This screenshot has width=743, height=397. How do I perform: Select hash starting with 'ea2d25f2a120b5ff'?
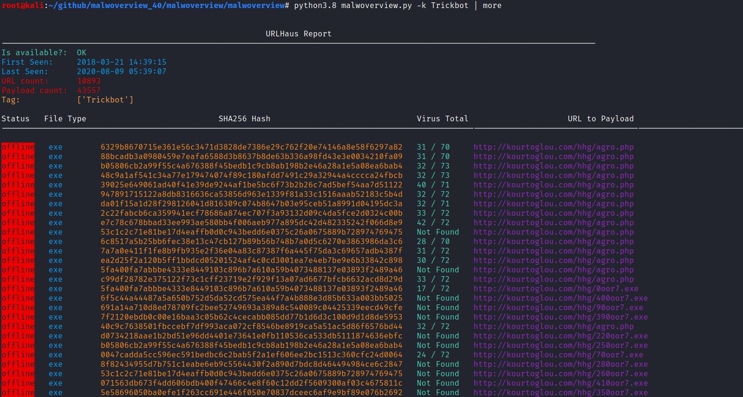251,261
